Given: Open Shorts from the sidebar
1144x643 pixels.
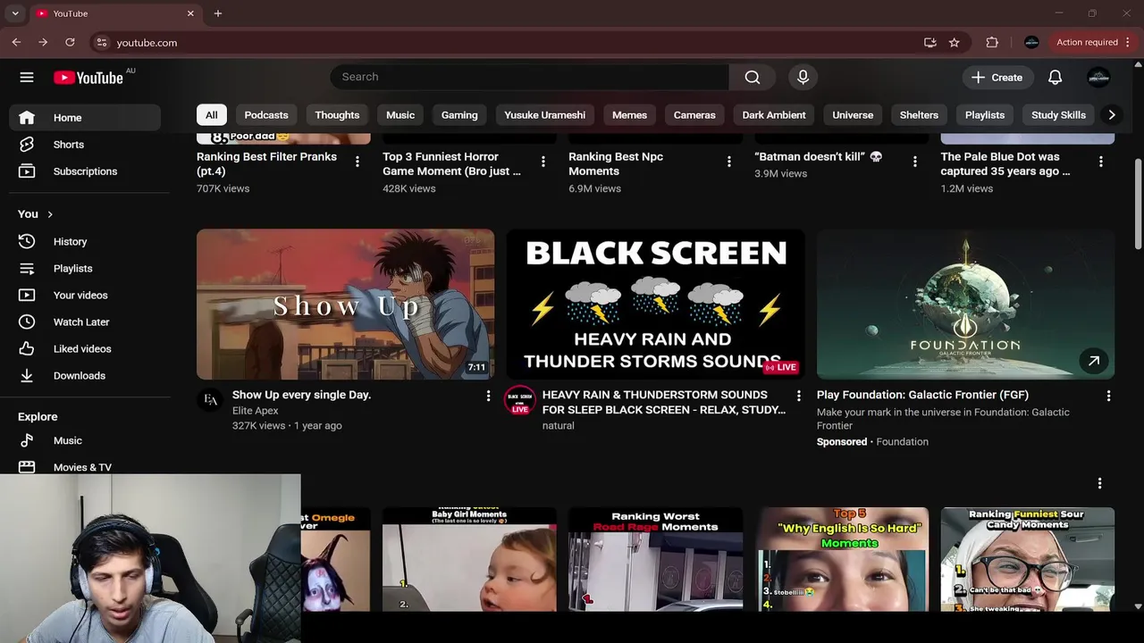Looking at the screenshot, I should click(x=85, y=144).
